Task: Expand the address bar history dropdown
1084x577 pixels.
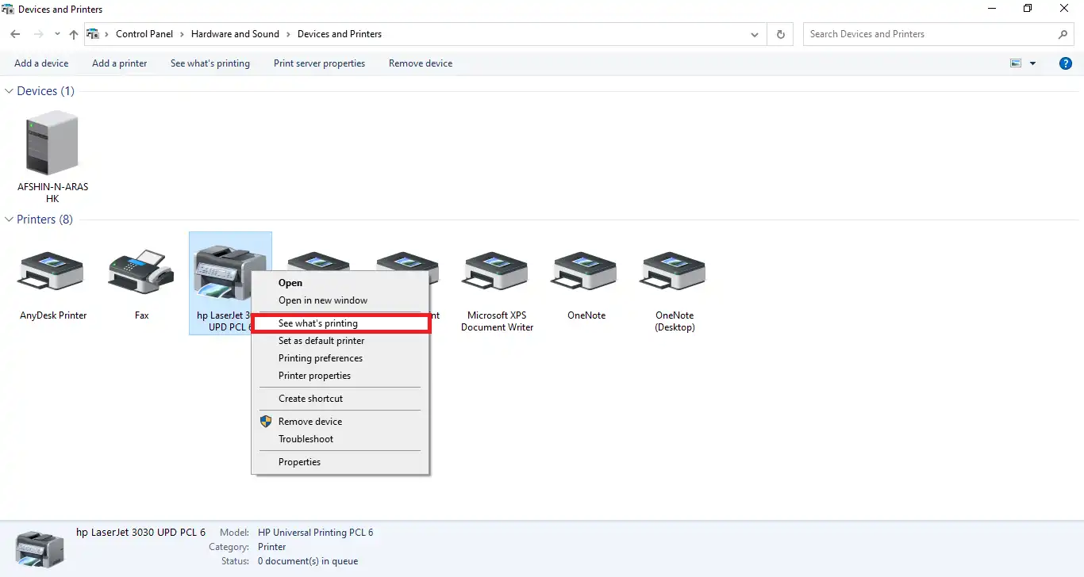Action: pos(754,34)
